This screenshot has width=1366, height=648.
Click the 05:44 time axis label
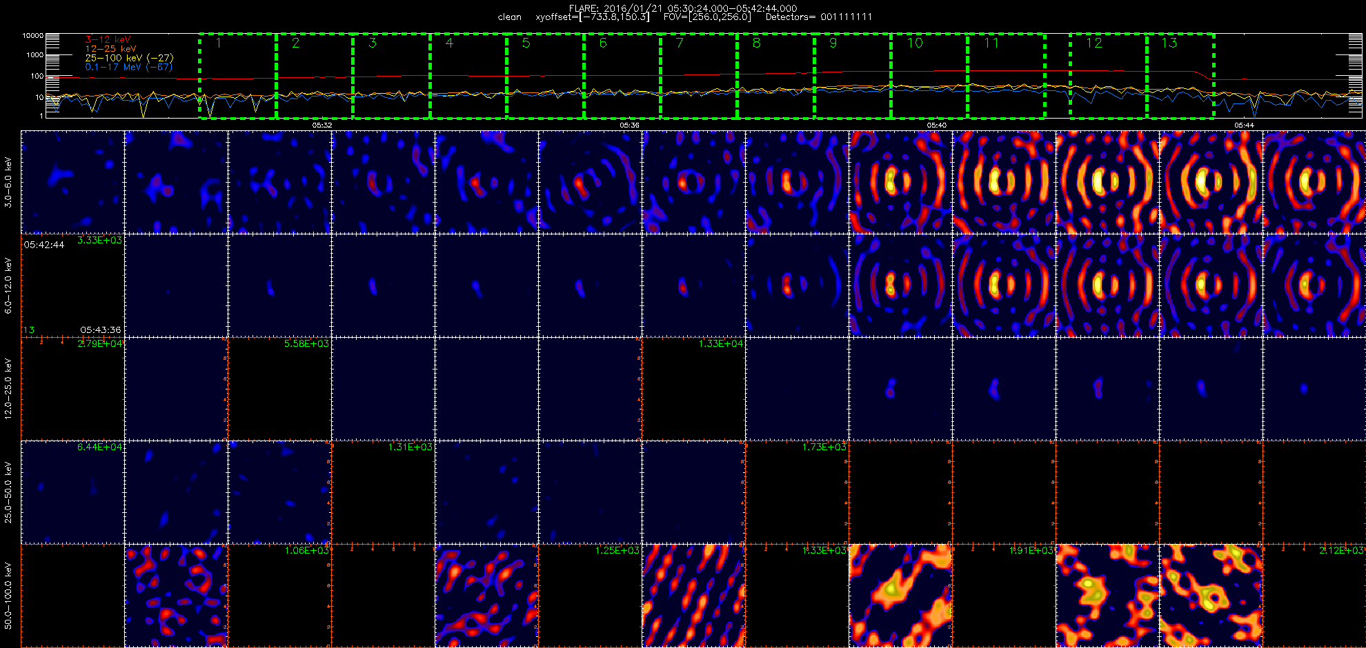click(x=1244, y=125)
